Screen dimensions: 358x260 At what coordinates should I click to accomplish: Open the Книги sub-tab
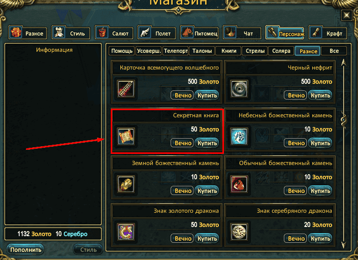pyautogui.click(x=229, y=51)
